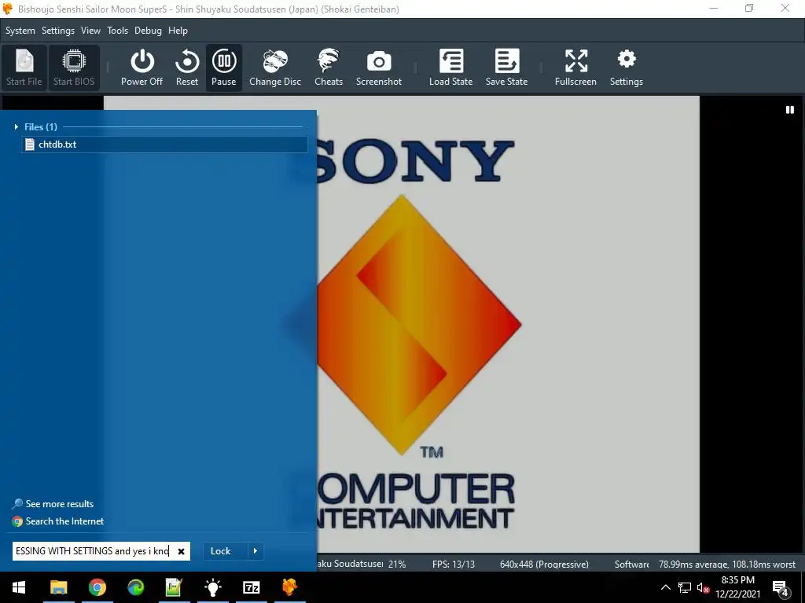Open the lightbulb app in taskbar

pyautogui.click(x=212, y=587)
